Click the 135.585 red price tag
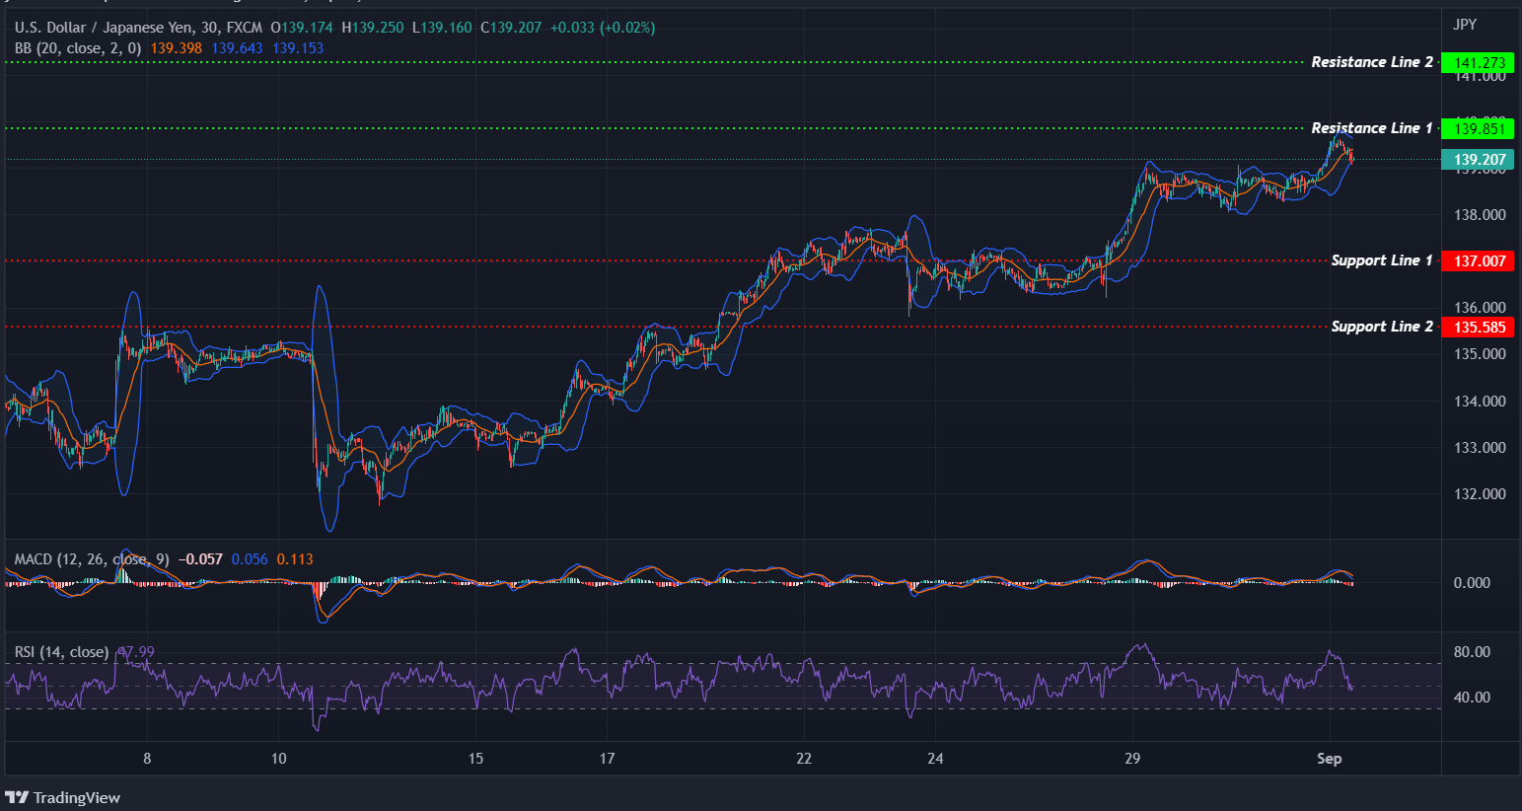Image resolution: width=1522 pixels, height=811 pixels. coord(1479,327)
